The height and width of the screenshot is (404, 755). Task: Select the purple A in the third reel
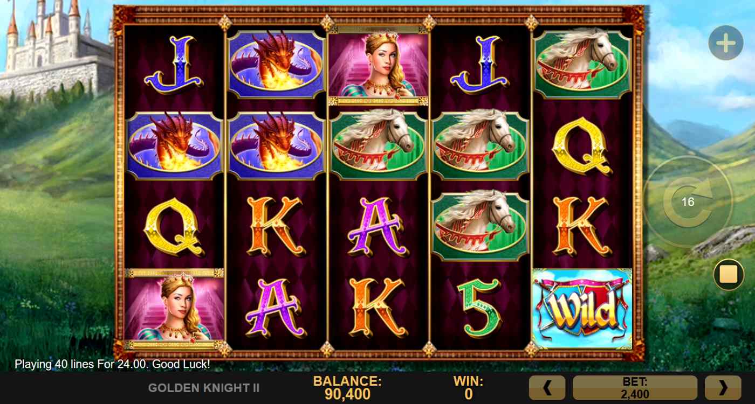pyautogui.click(x=377, y=226)
